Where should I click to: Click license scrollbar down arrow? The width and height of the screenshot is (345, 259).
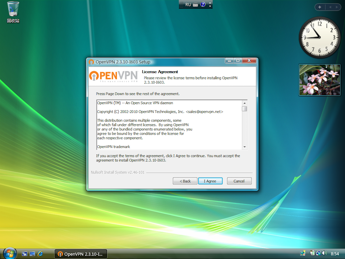244,147
